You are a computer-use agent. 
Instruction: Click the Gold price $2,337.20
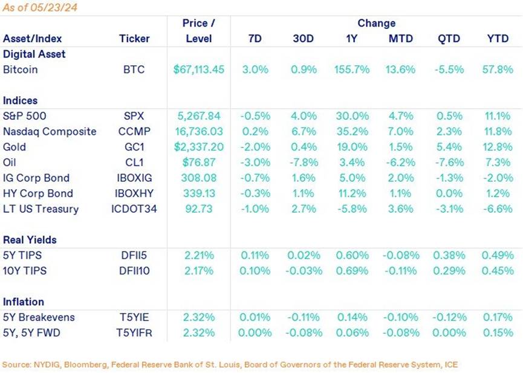click(198, 147)
